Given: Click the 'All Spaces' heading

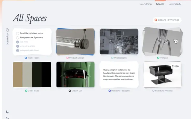Looking at the screenshot, I should [x=30, y=18].
